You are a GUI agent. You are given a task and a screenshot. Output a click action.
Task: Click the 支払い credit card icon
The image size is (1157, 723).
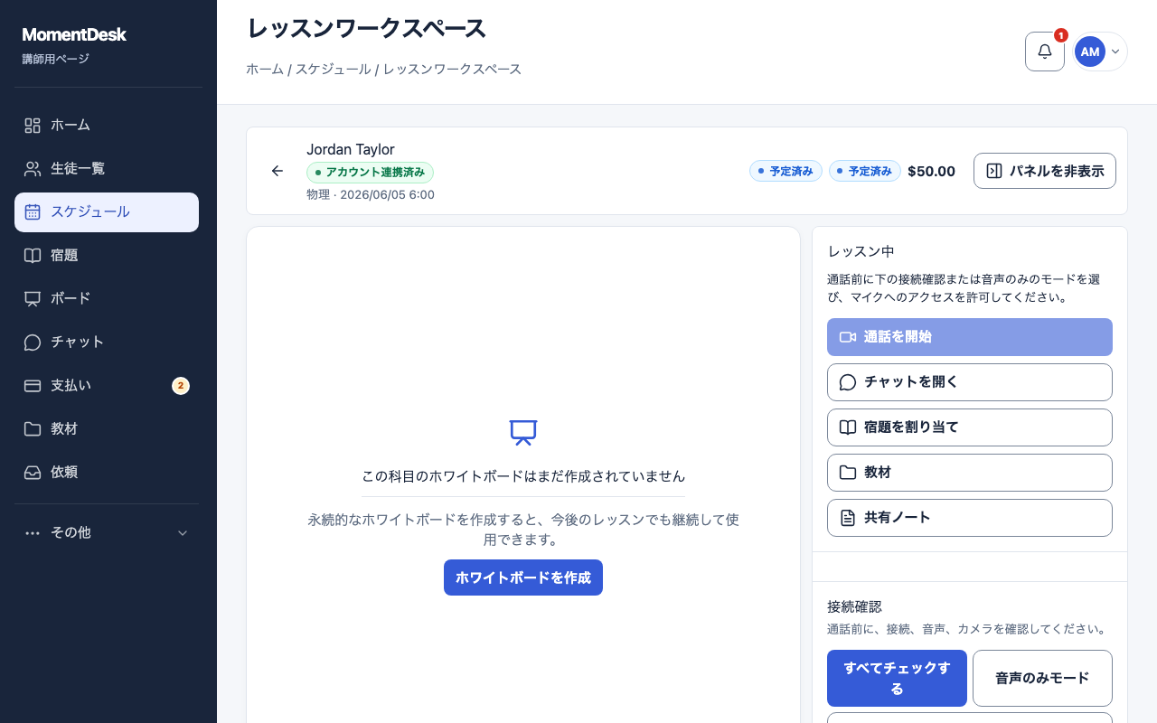click(33, 386)
